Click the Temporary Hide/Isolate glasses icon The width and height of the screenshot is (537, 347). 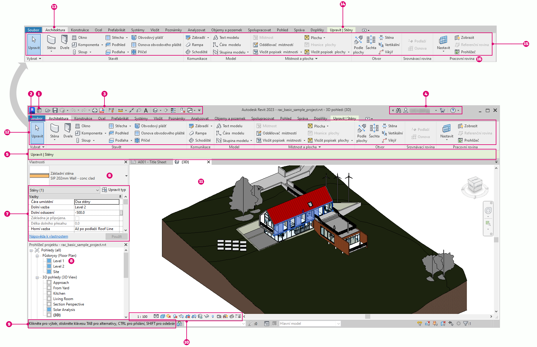pos(206,316)
